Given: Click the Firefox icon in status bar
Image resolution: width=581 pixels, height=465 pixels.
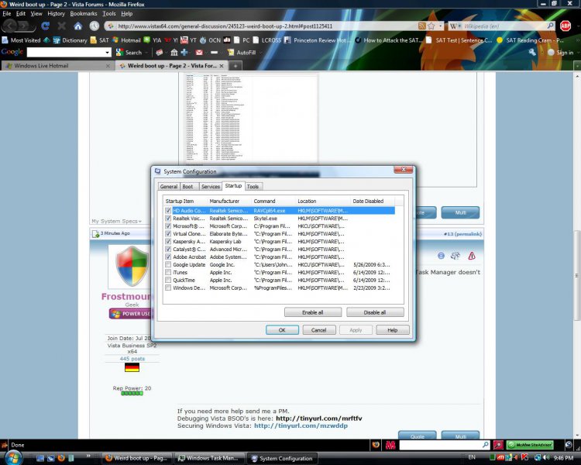Looking at the screenshot, I should [376, 445].
